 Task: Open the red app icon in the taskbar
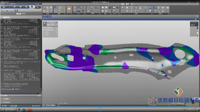(29, 110)
